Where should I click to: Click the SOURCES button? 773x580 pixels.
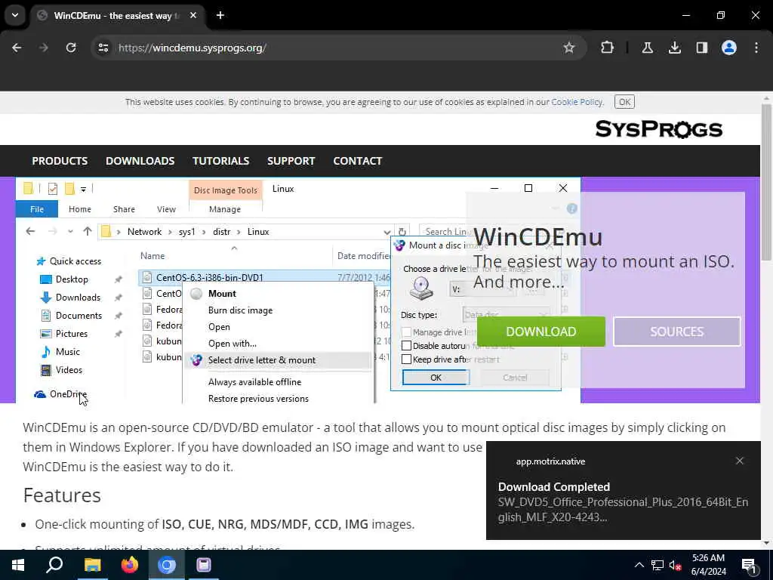coord(677,332)
